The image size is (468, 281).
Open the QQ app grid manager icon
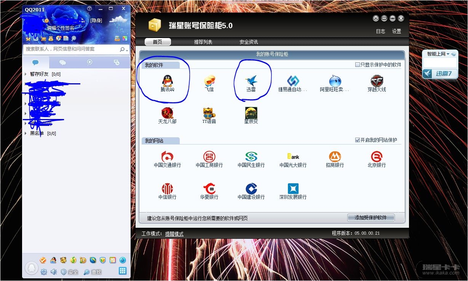(x=123, y=271)
